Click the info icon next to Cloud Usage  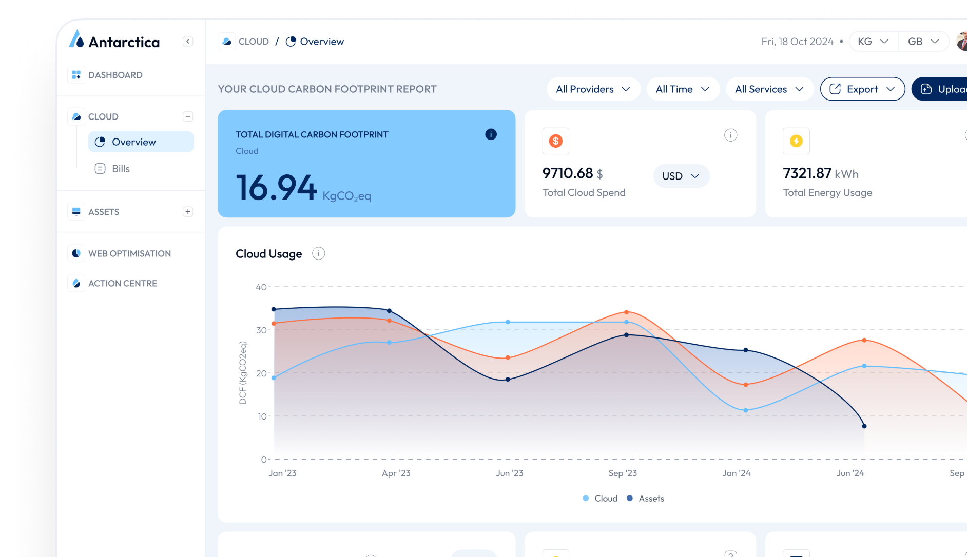[318, 254]
